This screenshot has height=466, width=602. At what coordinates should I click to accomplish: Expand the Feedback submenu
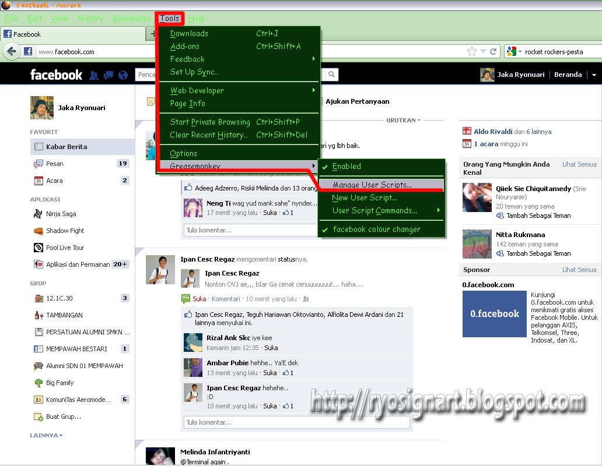click(239, 59)
